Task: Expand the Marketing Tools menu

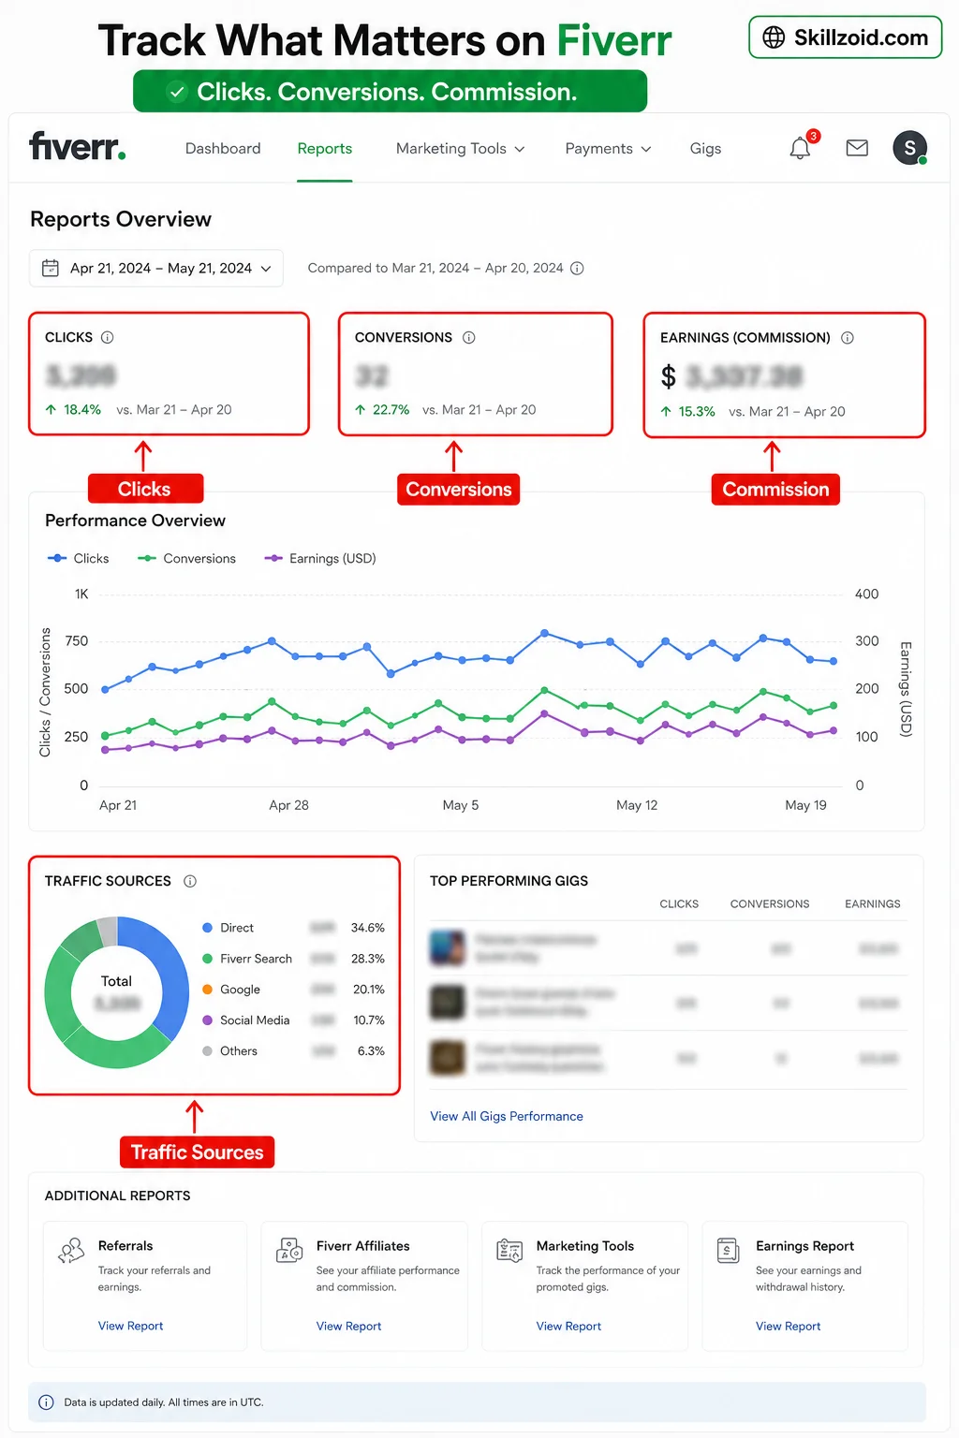Action: click(460, 149)
